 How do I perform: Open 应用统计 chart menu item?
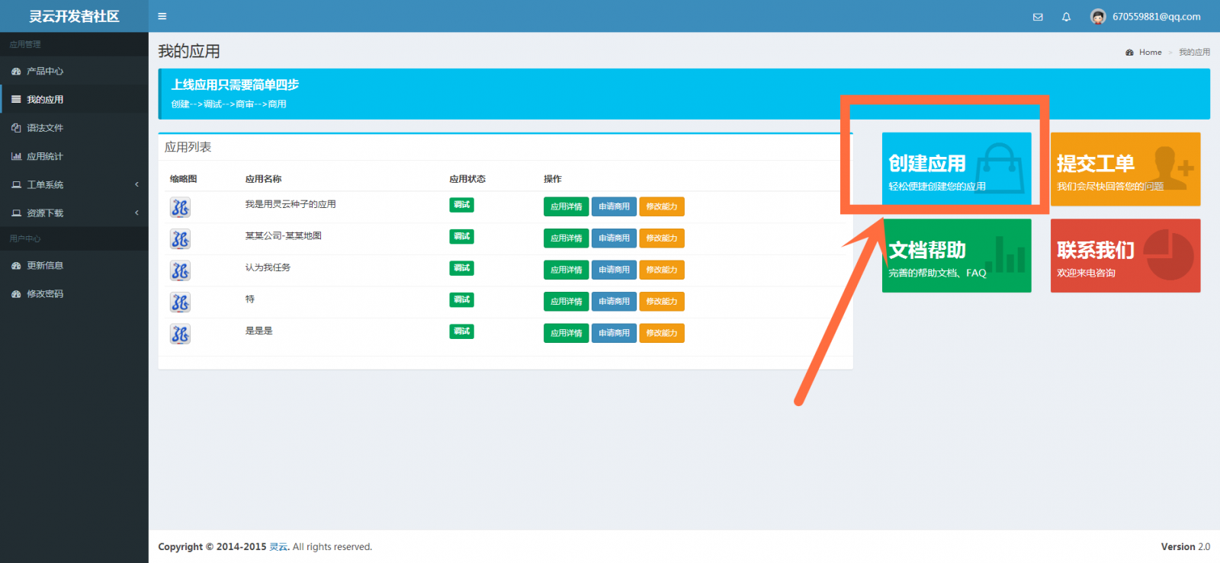point(45,156)
